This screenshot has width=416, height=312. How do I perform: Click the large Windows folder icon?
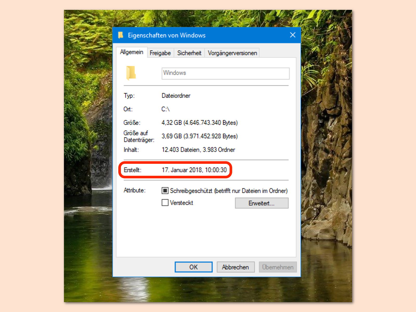tap(131, 73)
